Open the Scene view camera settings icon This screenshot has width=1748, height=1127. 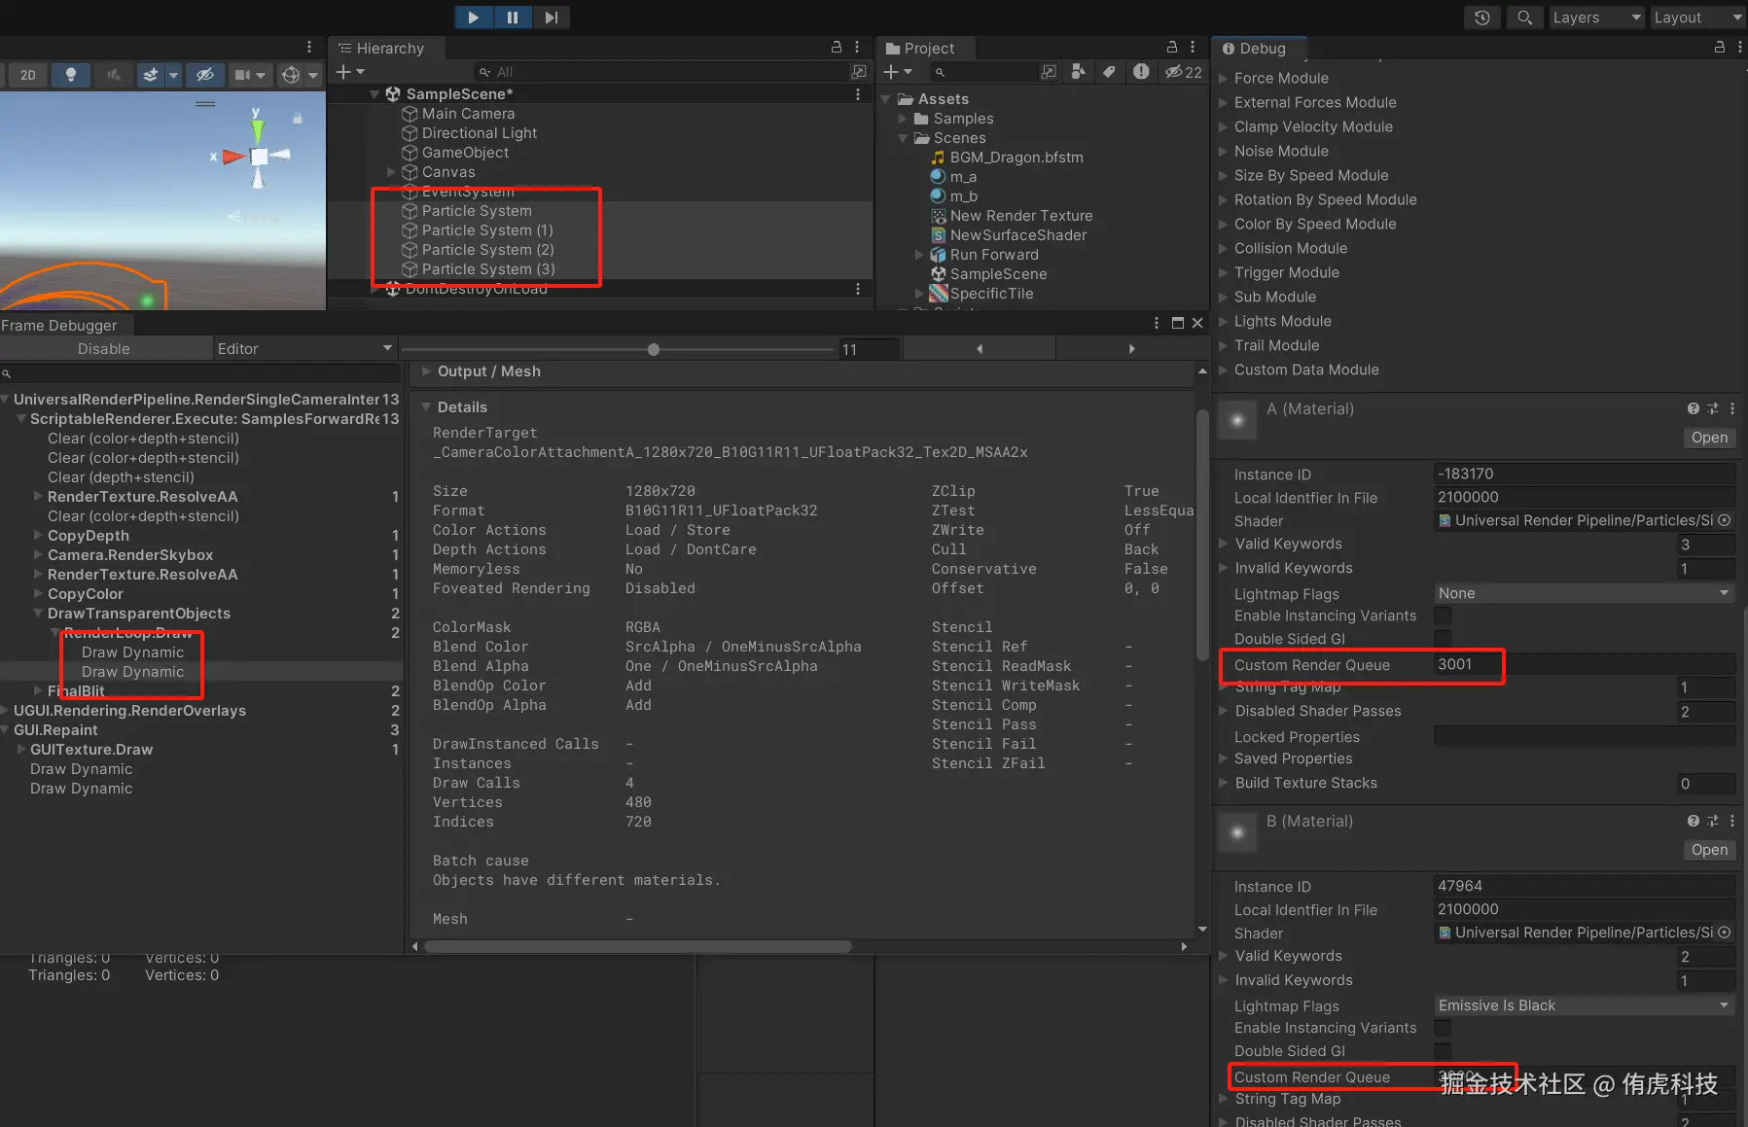pyautogui.click(x=241, y=75)
